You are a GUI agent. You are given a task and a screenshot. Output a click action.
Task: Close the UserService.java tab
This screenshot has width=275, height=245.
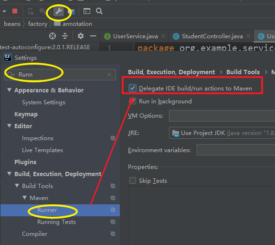click(163, 36)
